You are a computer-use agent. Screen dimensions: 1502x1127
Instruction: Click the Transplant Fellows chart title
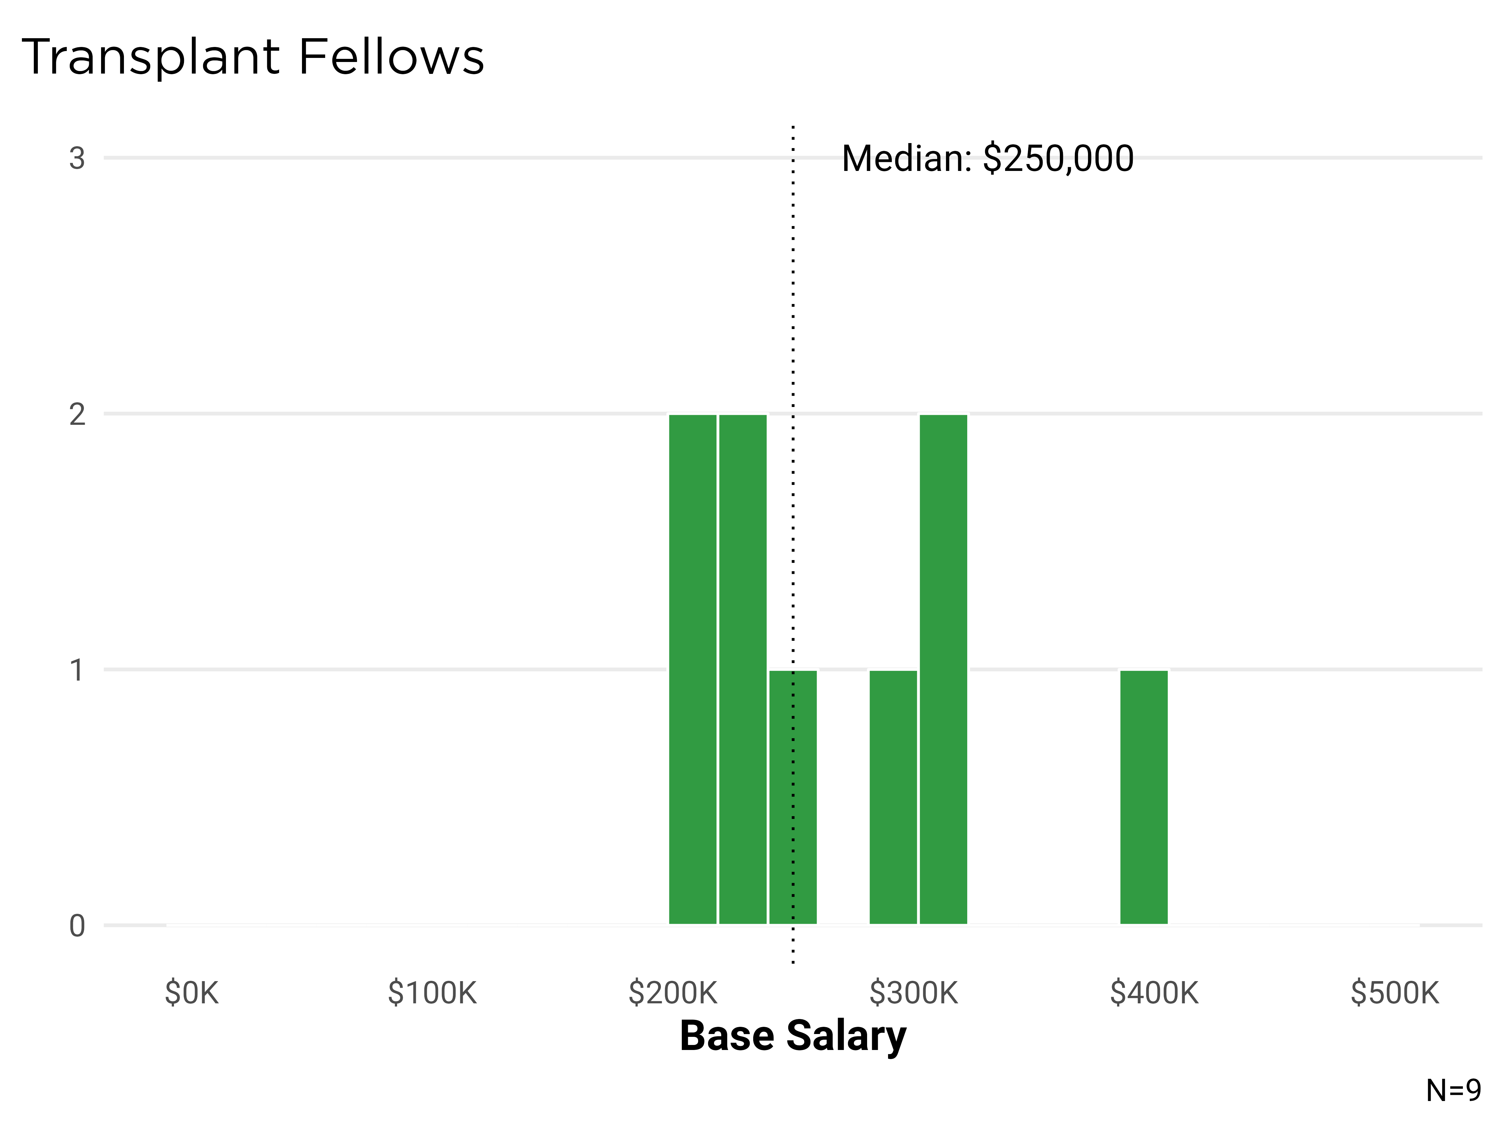(x=253, y=57)
